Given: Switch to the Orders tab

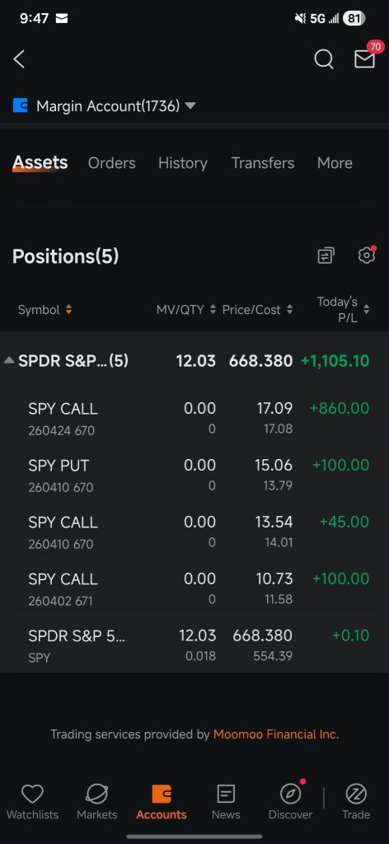Looking at the screenshot, I should click(112, 162).
